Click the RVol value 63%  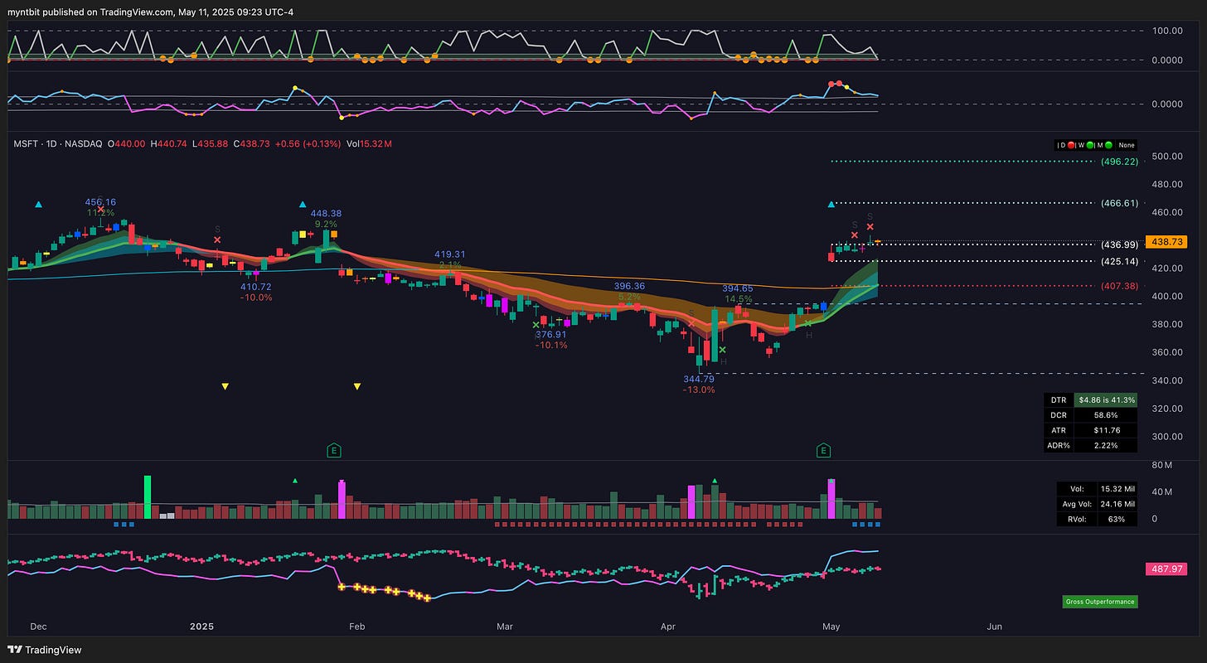click(1117, 520)
